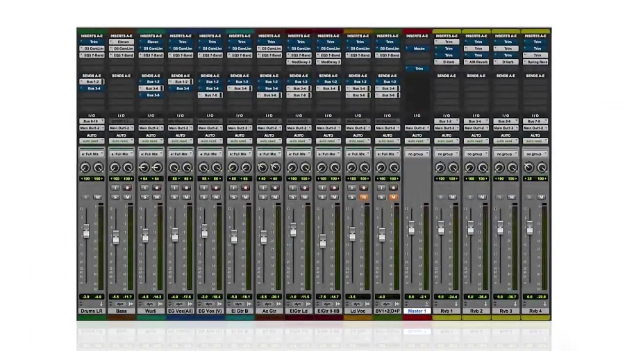Screen dimensions: 625x351
Task: Open 'no group' dropdown on Rvb 2
Action: pos(476,154)
